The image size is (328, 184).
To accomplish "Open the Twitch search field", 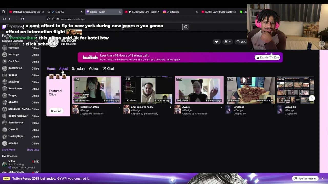I will point(152,27).
